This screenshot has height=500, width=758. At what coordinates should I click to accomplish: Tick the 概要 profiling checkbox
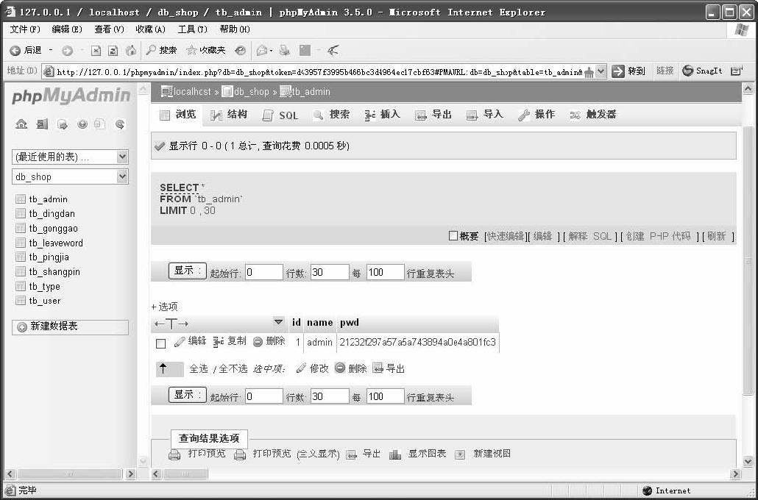(453, 236)
